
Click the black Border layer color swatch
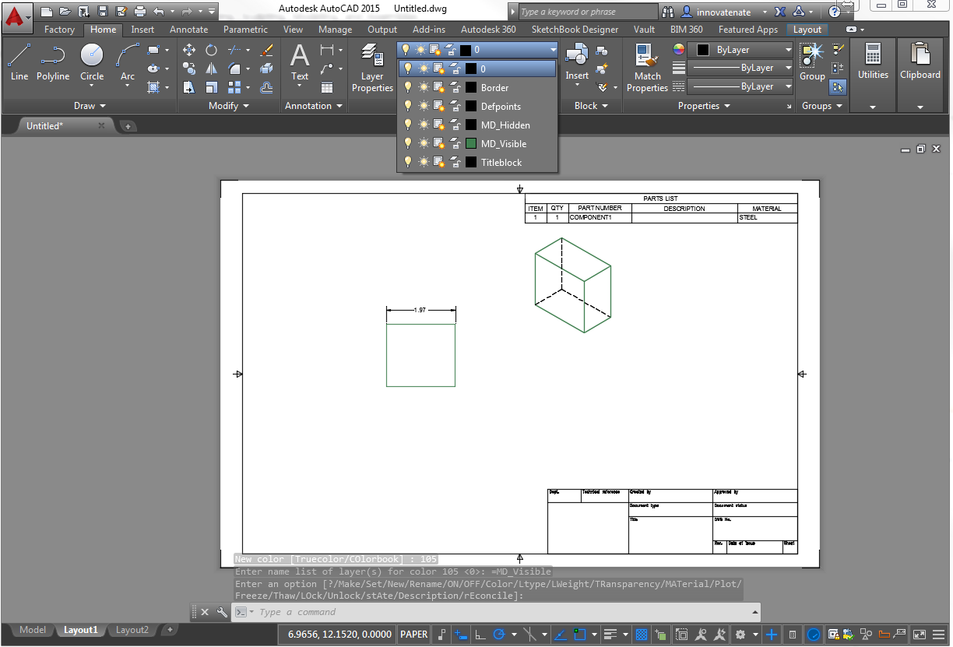[x=471, y=87]
